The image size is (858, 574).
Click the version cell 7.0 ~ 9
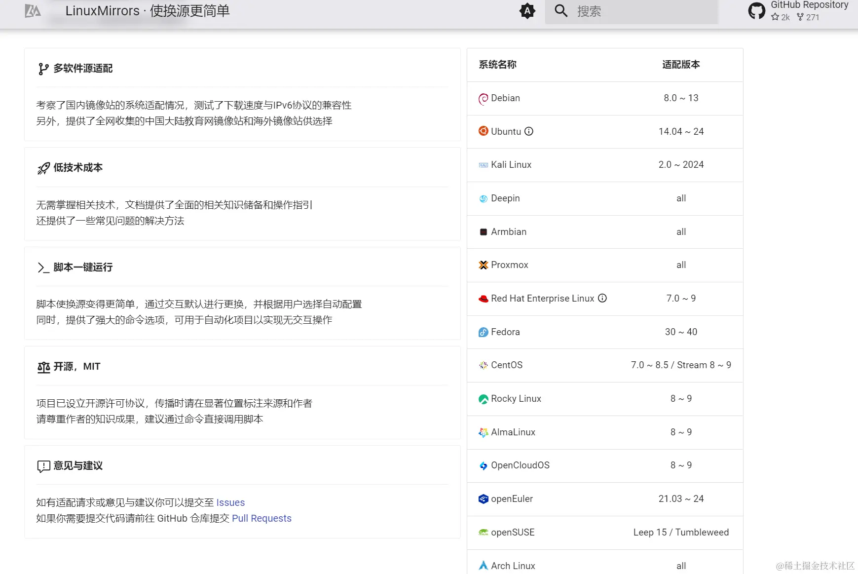681,298
